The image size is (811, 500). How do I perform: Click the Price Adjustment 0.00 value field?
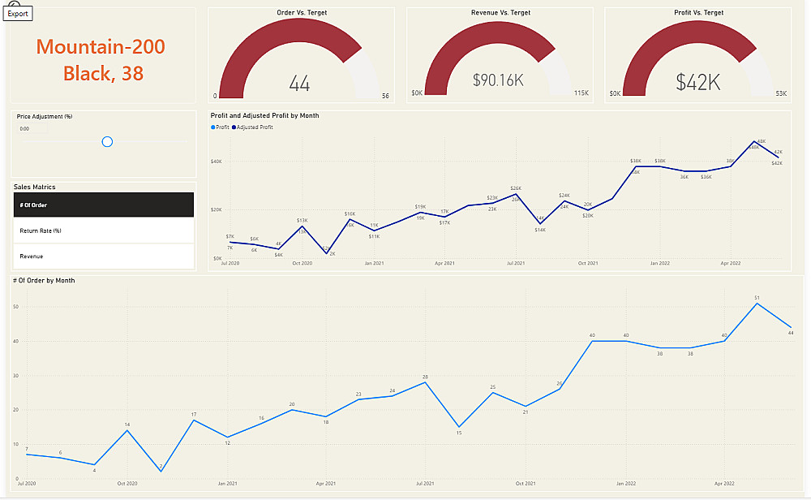pyautogui.click(x=32, y=128)
